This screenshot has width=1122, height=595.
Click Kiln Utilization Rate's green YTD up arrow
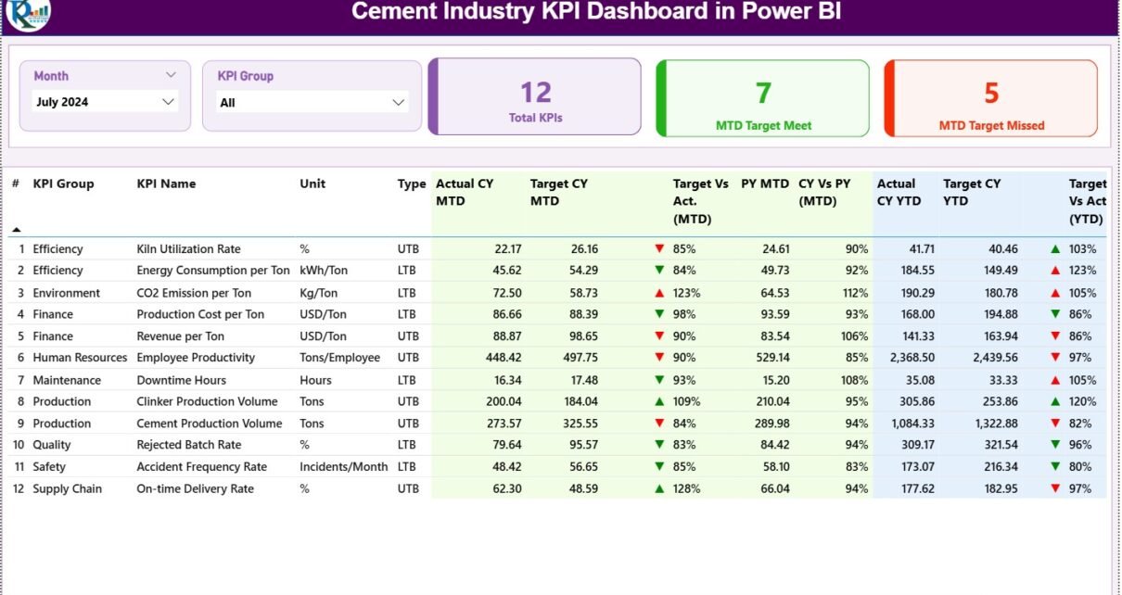click(x=1055, y=249)
